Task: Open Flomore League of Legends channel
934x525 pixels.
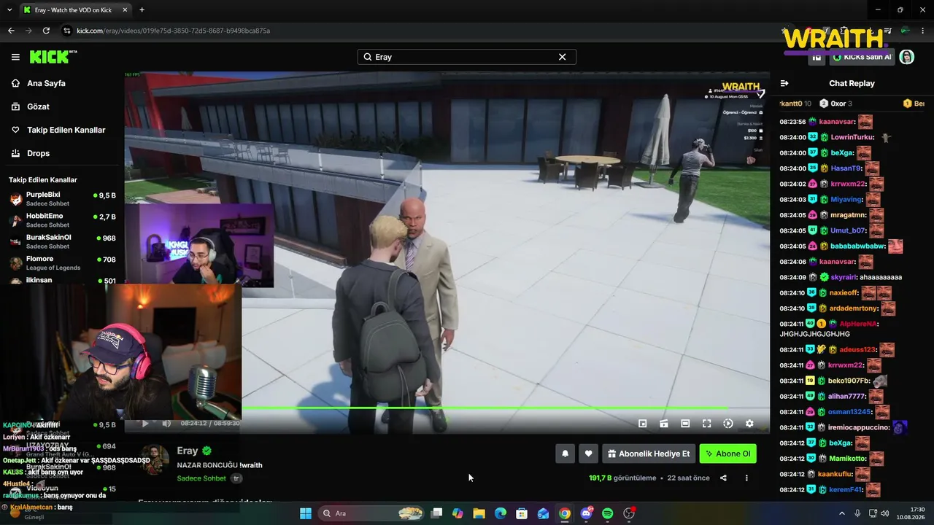Action: click(x=62, y=262)
